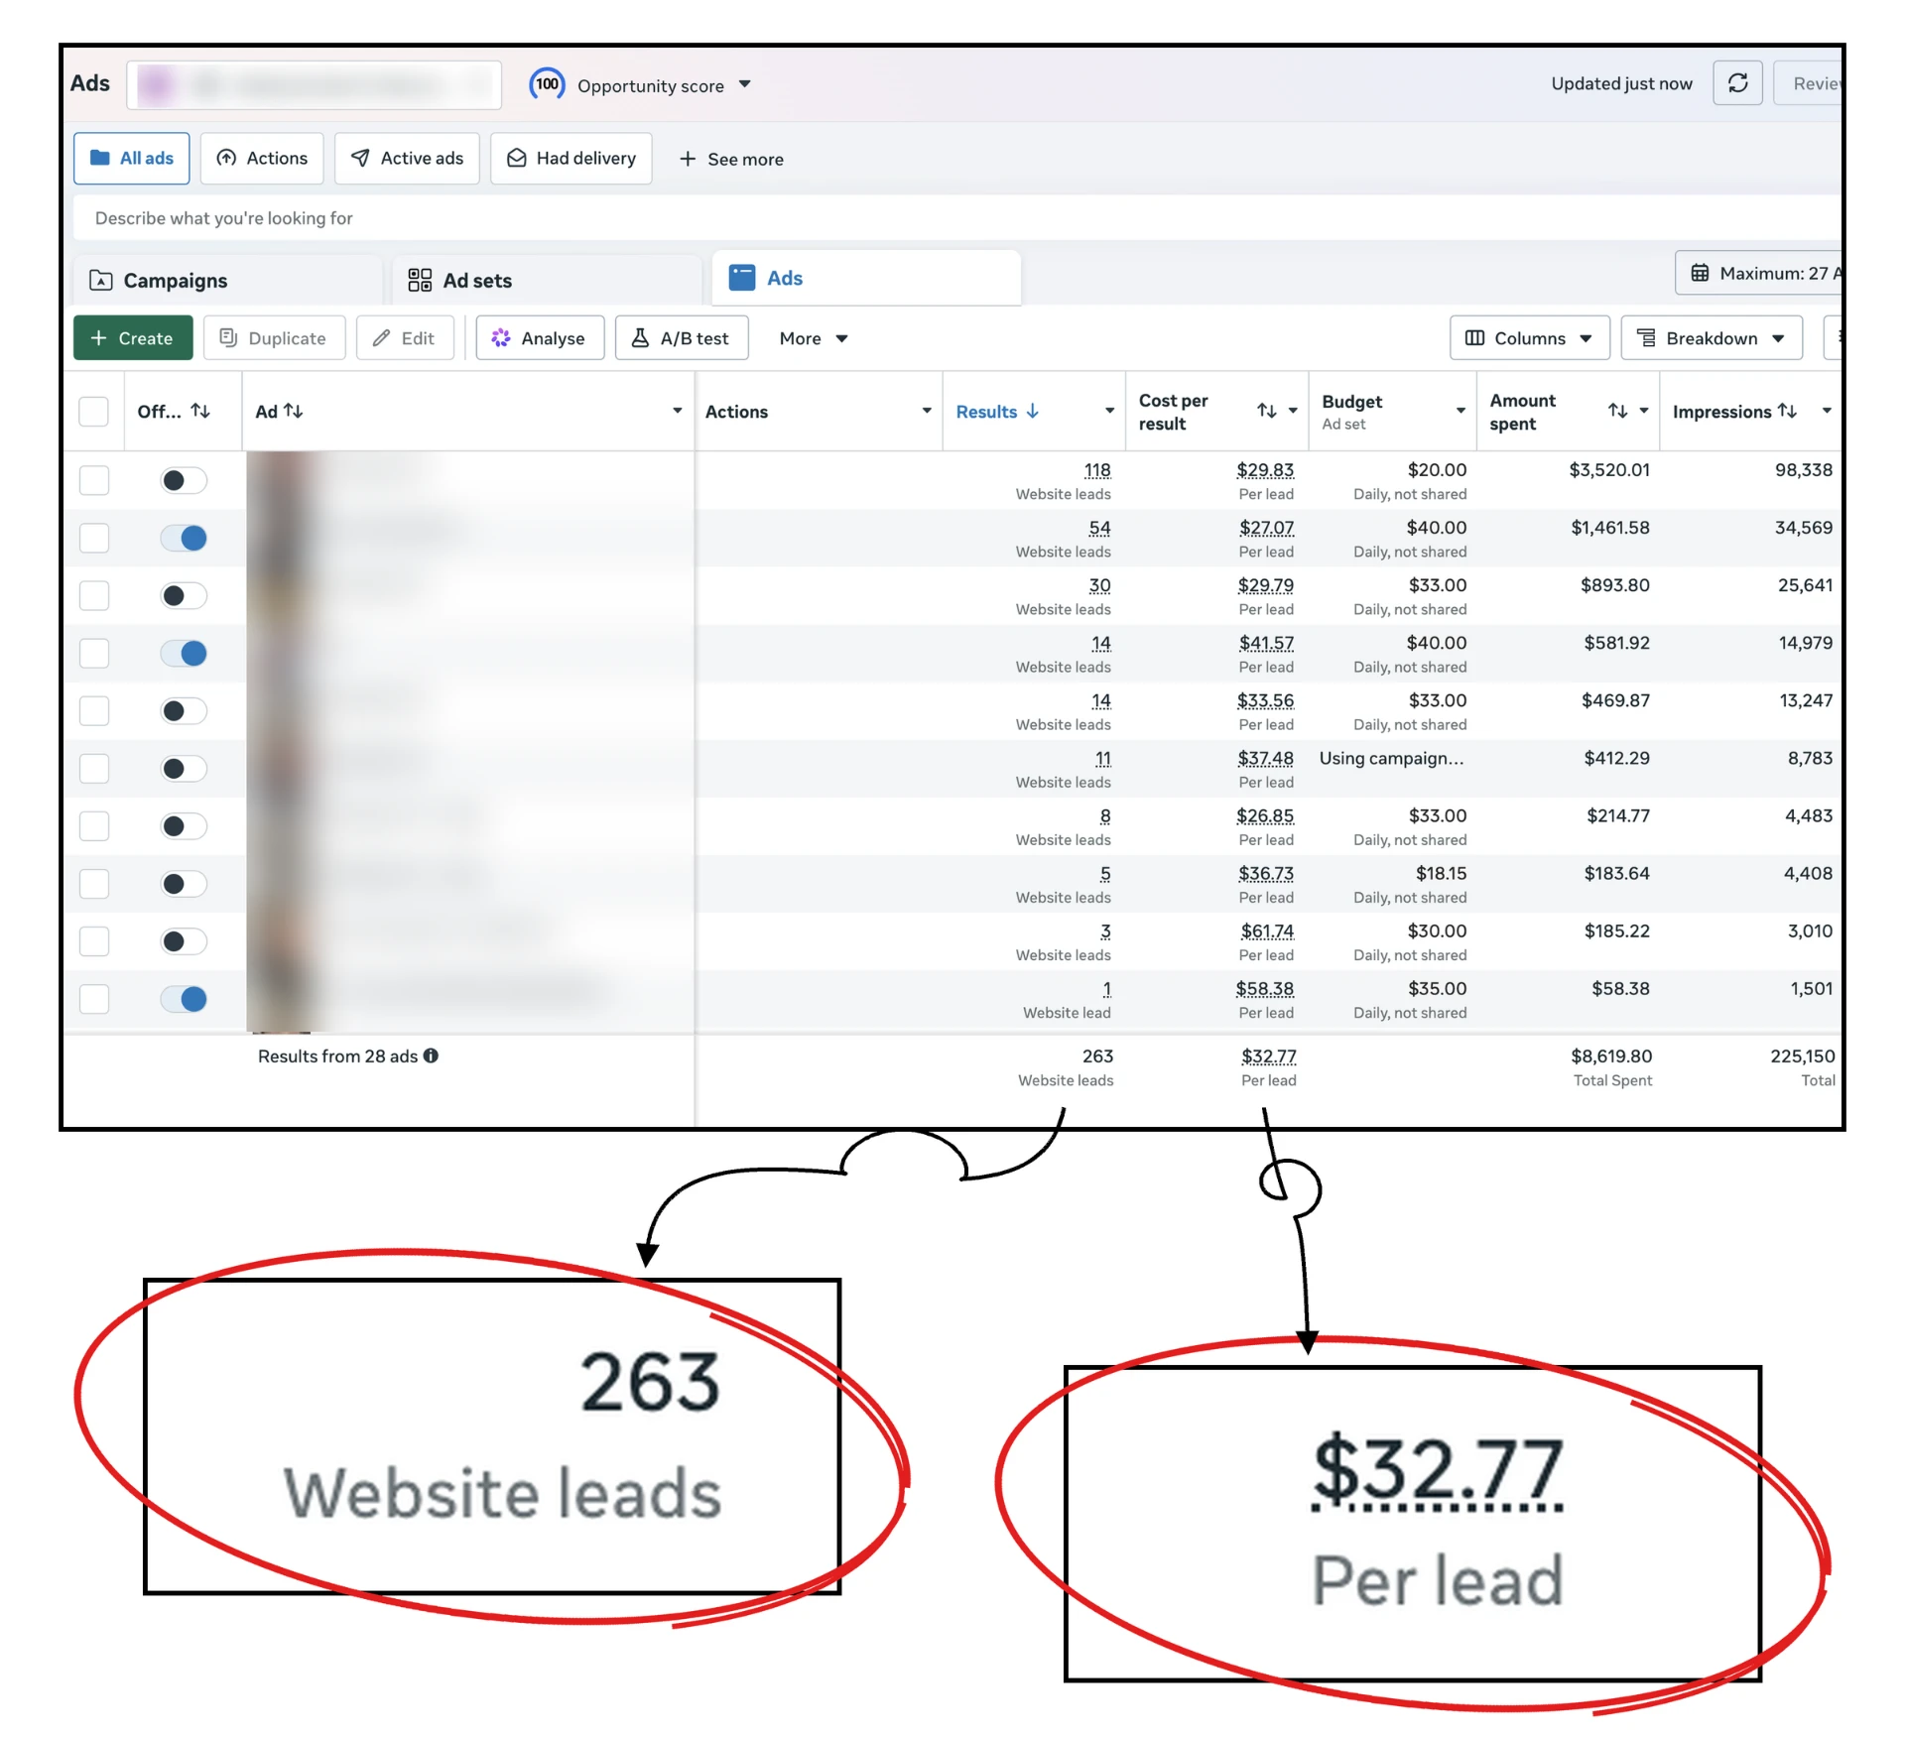Filter by Had delivery

click(571, 159)
